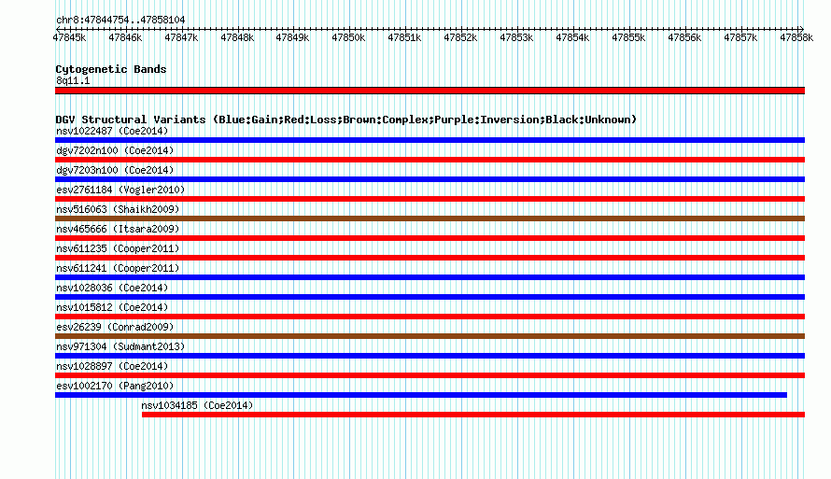Select nsv465666 (Itsara2009) label

point(118,229)
